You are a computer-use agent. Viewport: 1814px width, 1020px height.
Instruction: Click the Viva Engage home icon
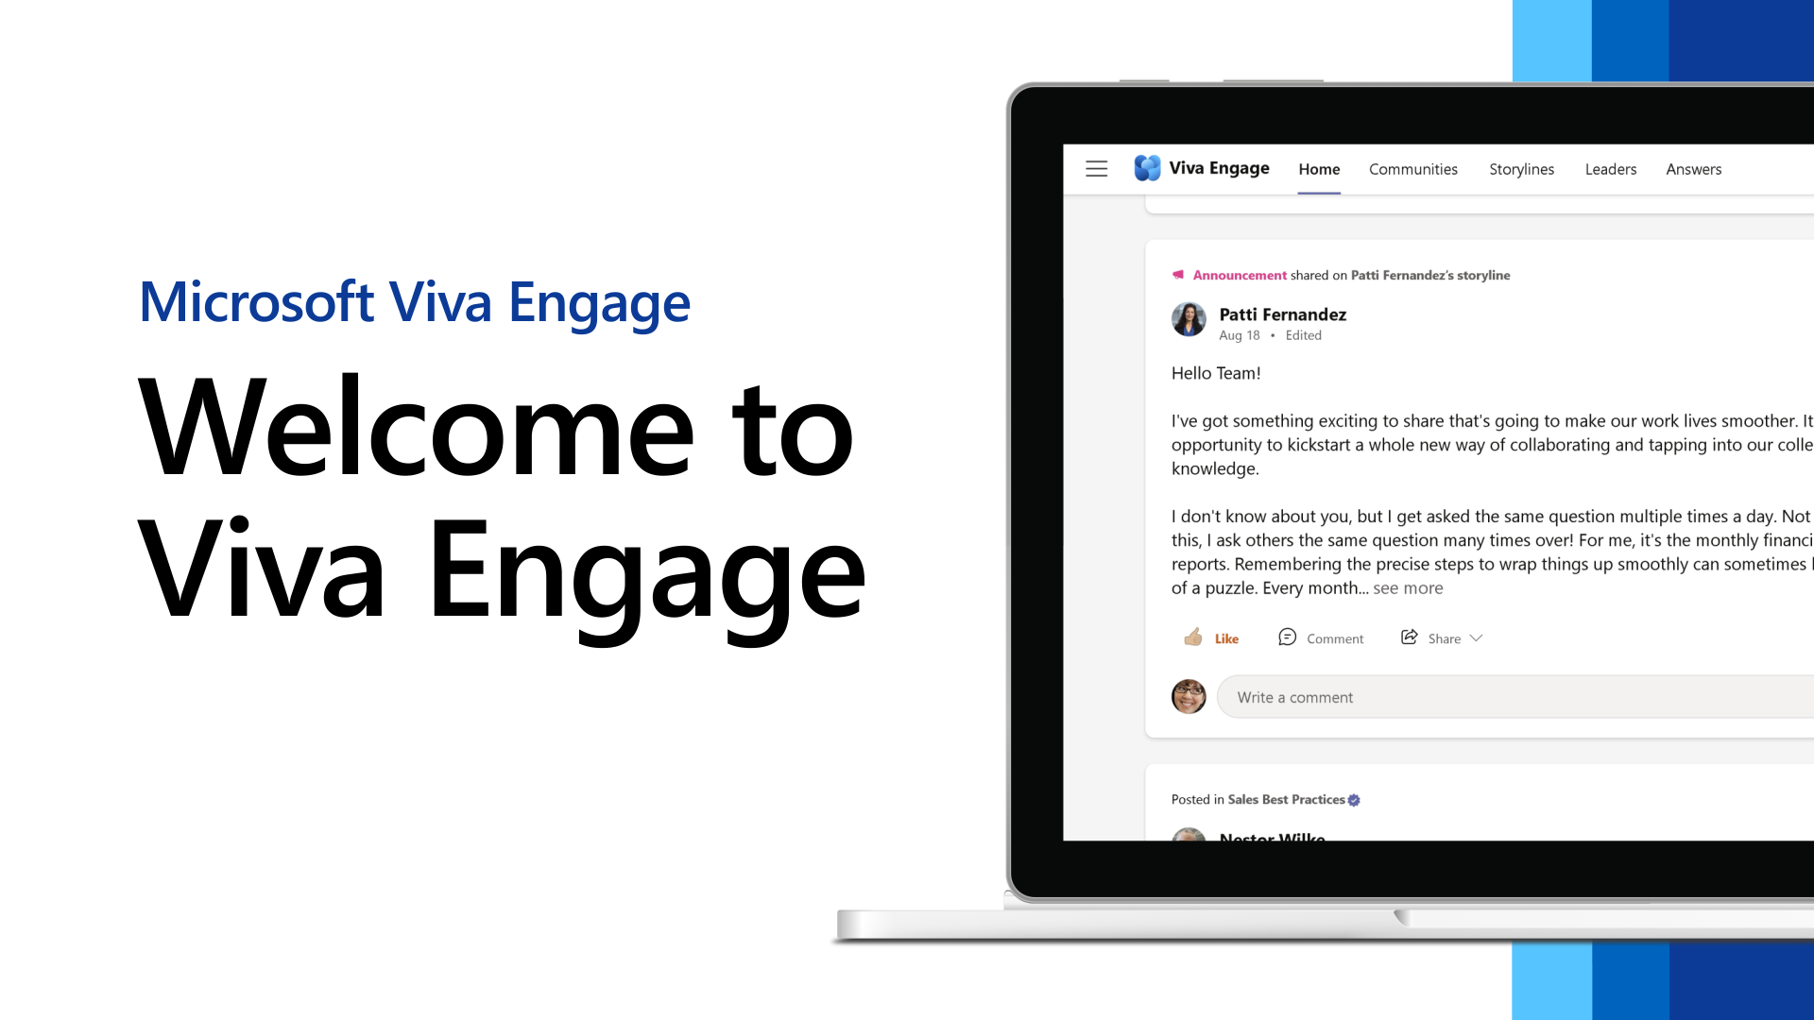(1148, 168)
